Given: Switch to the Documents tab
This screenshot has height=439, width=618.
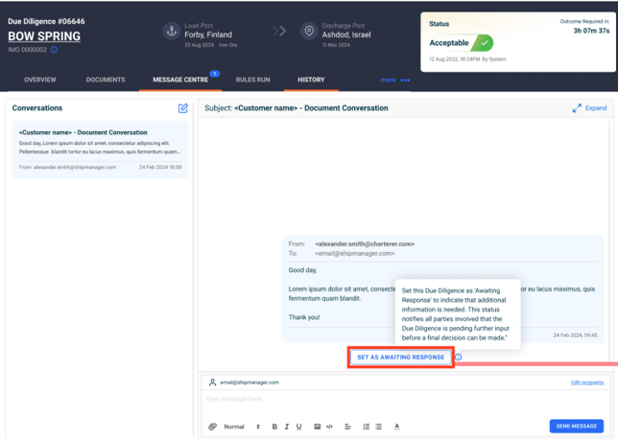Looking at the screenshot, I should point(106,80).
